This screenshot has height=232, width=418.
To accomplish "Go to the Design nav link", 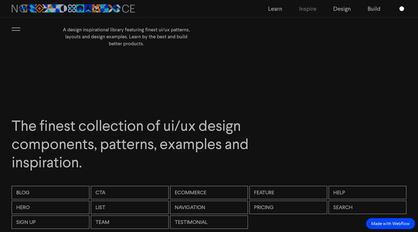I will [342, 9].
